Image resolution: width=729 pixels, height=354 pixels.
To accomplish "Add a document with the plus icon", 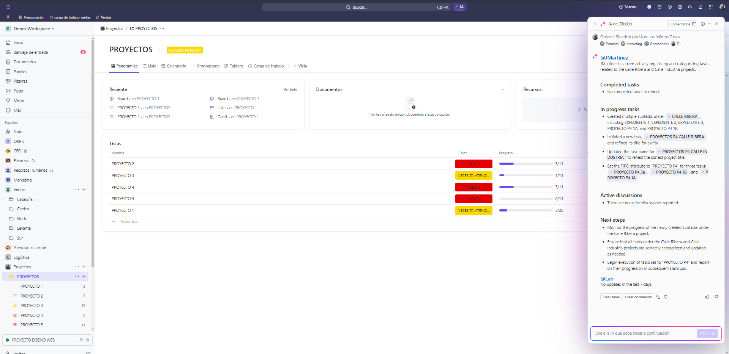I will (503, 89).
